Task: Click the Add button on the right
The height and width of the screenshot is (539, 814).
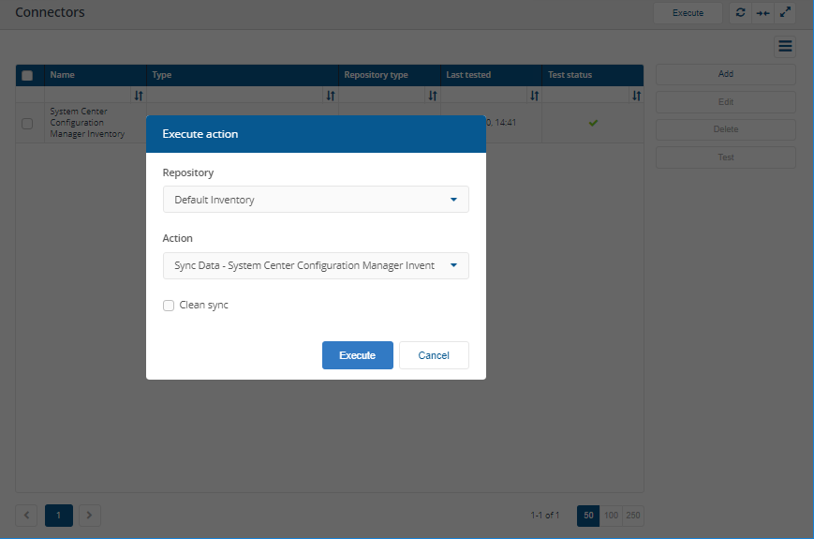Action: (725, 74)
